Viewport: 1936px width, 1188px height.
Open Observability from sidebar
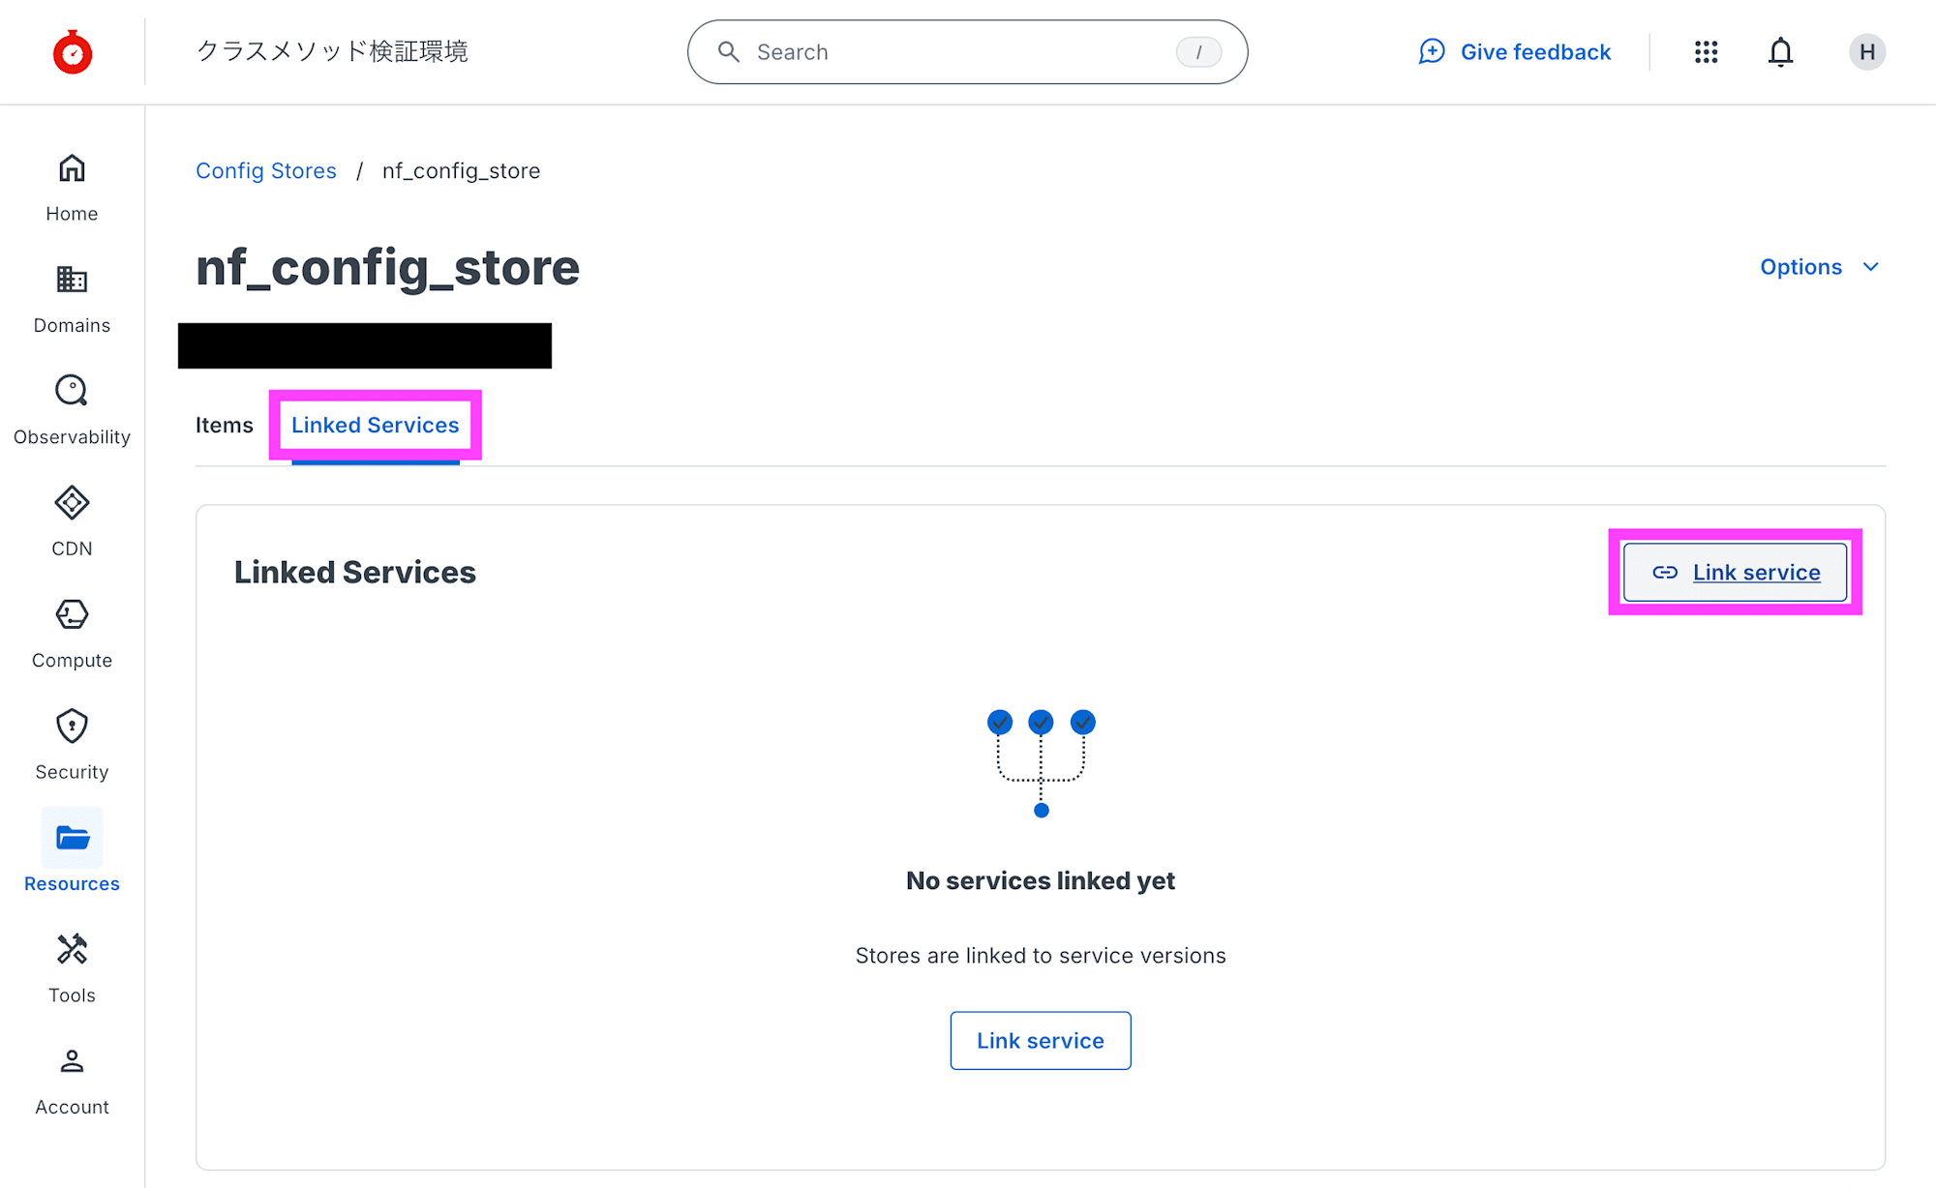click(72, 409)
